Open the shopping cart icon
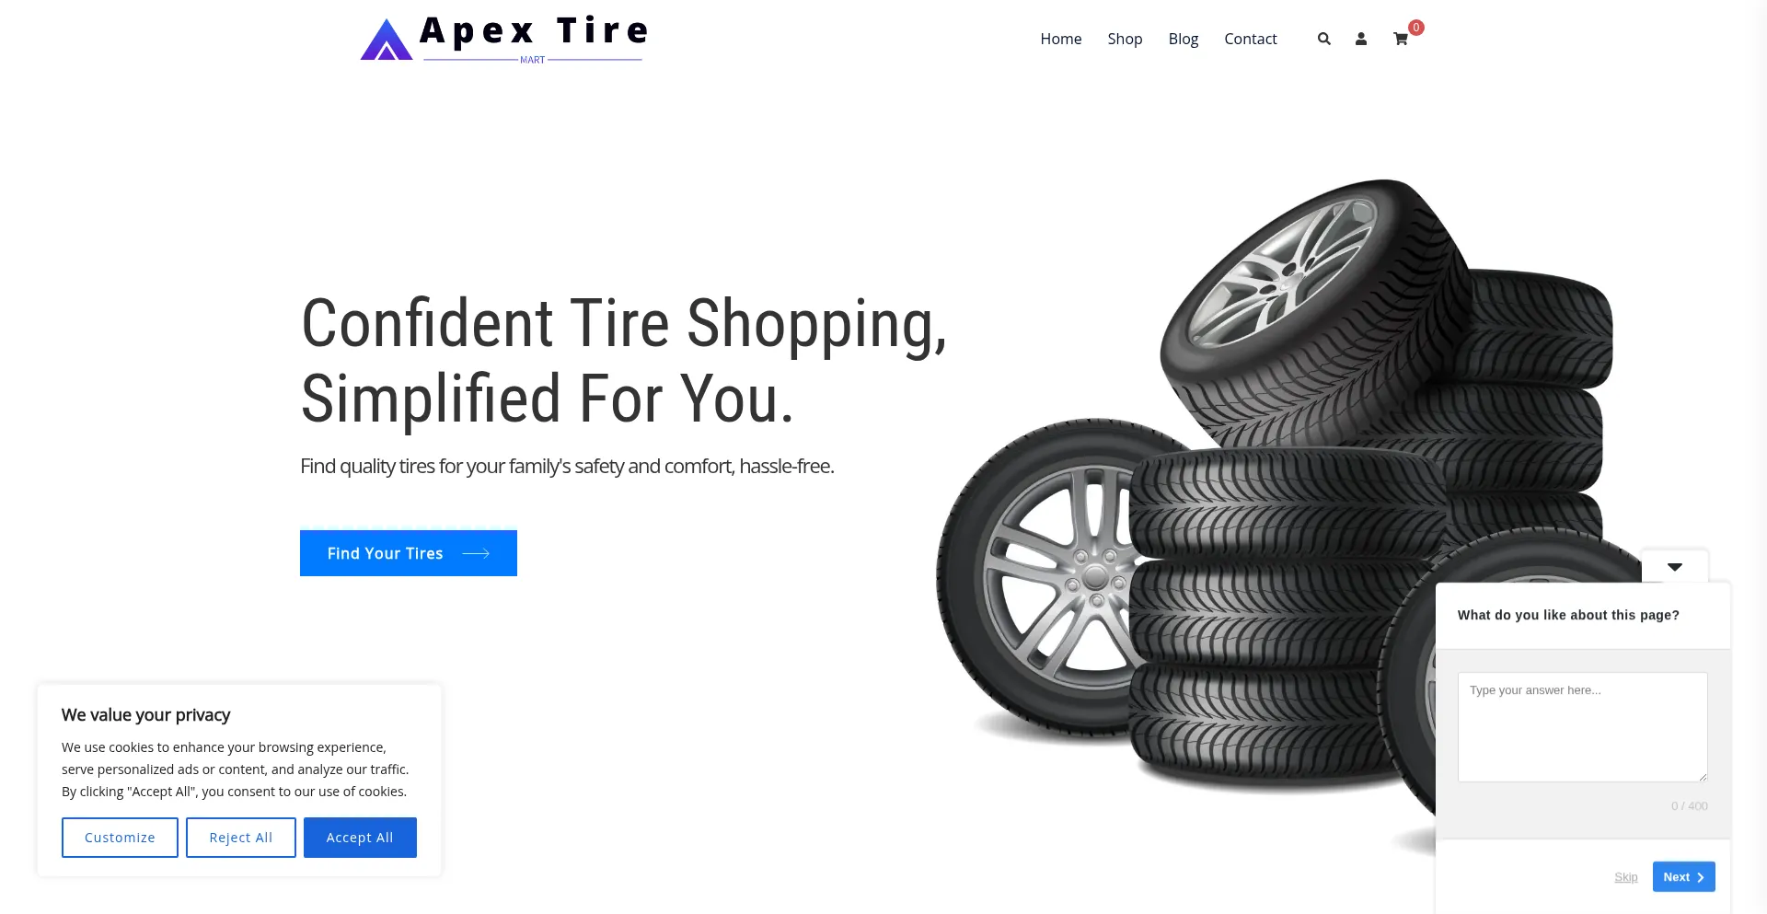This screenshot has width=1767, height=914. coord(1400,39)
